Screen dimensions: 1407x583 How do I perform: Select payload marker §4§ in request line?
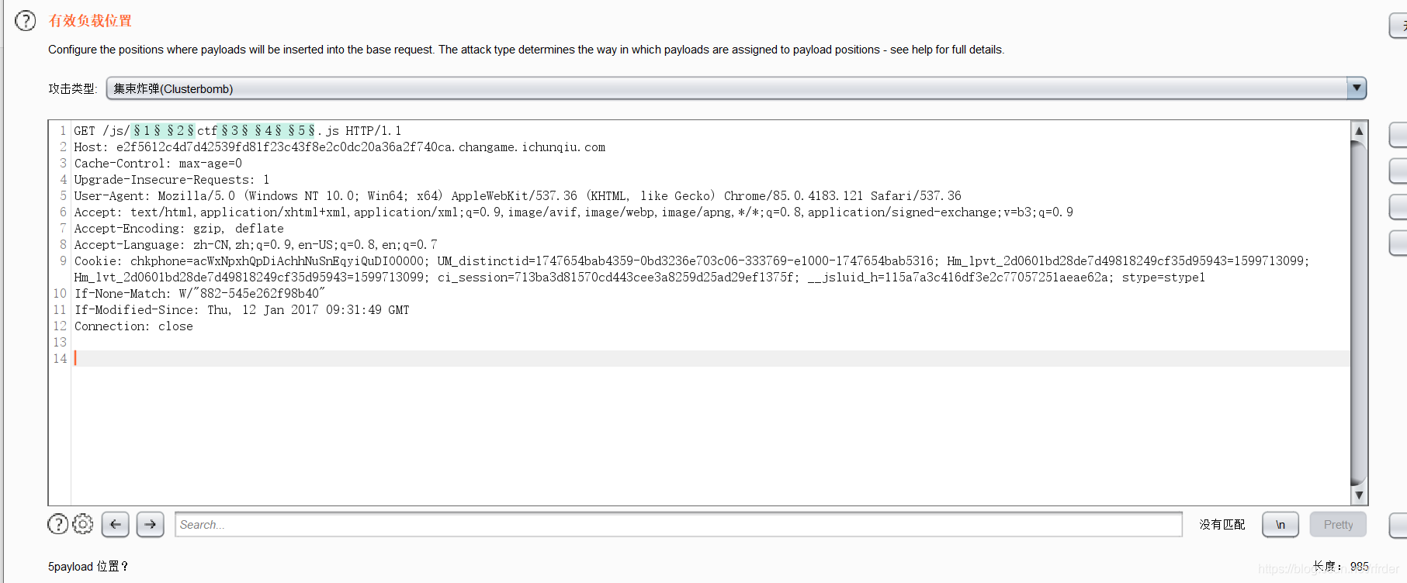pyautogui.click(x=268, y=131)
